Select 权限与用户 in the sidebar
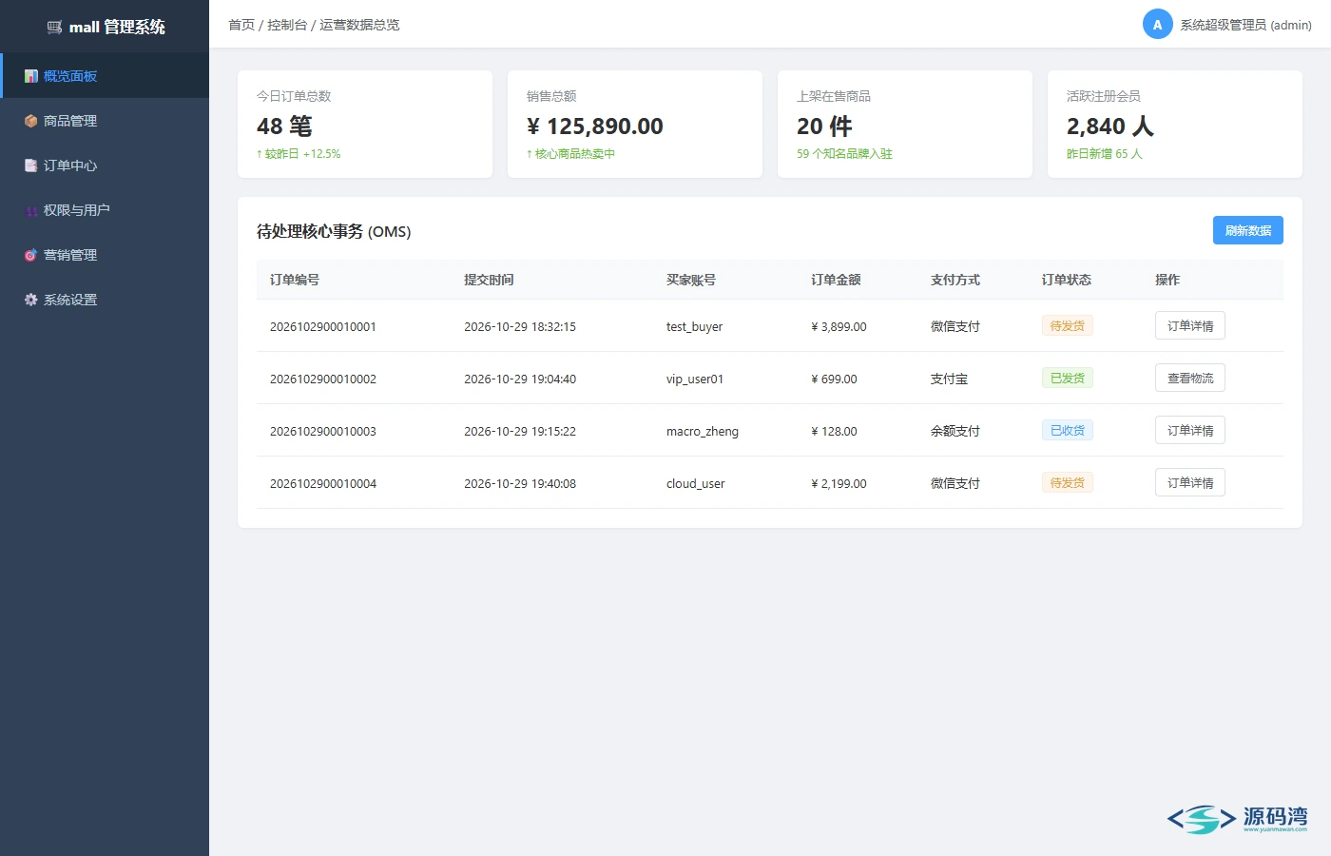The width and height of the screenshot is (1331, 856). pos(105,210)
